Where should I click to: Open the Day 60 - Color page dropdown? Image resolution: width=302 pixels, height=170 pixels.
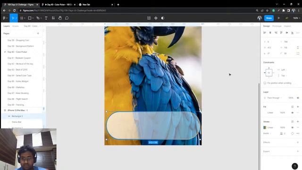tap(32, 26)
